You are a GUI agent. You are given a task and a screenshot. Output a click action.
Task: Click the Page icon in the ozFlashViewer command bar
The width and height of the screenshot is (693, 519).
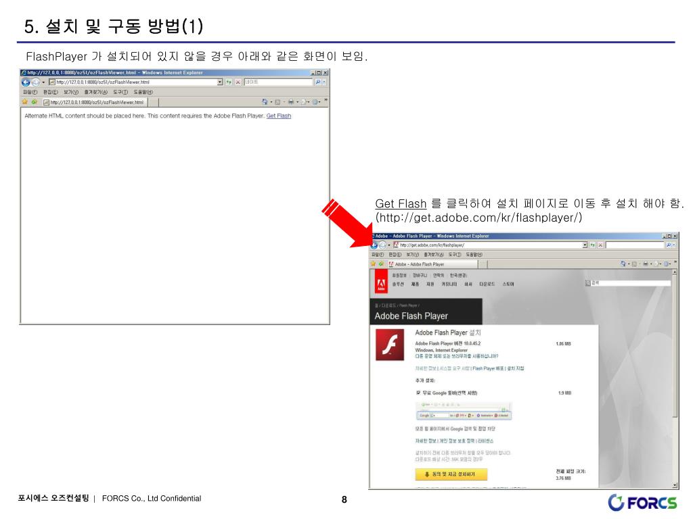[x=304, y=102]
